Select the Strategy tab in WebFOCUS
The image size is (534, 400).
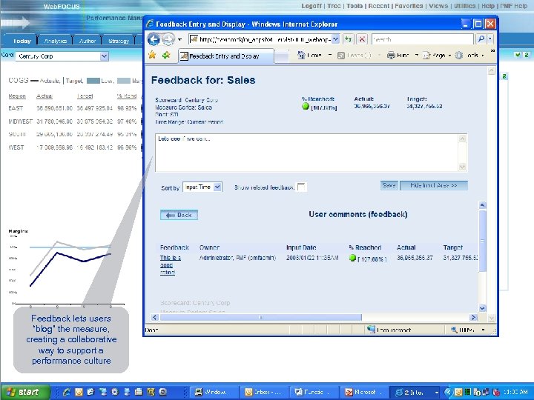(x=119, y=41)
